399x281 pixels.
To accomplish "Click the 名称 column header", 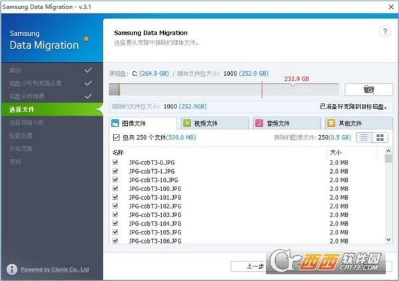I will 118,152.
